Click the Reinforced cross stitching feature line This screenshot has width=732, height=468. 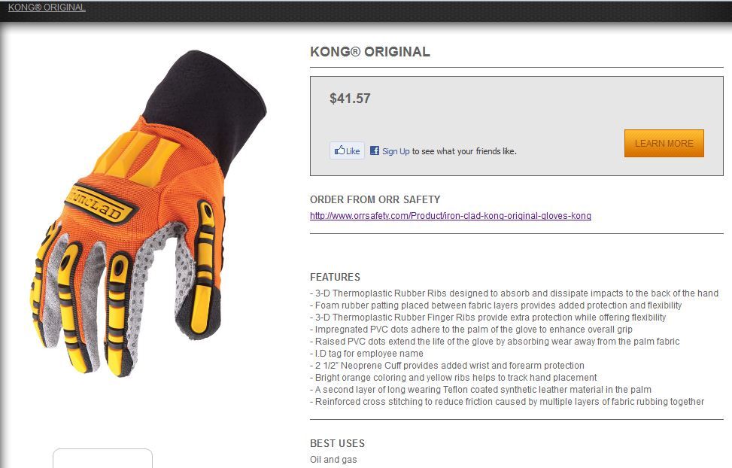pyautogui.click(x=507, y=402)
